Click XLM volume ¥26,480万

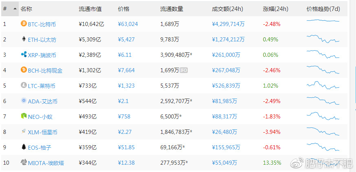(224, 132)
